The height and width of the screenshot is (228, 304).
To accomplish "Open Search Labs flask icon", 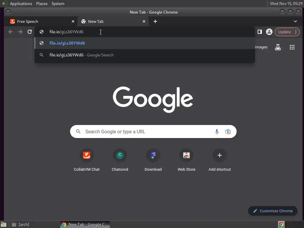I will tap(278, 47).
